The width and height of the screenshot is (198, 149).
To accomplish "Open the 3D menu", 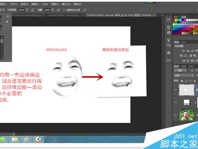I will coord(45,4).
